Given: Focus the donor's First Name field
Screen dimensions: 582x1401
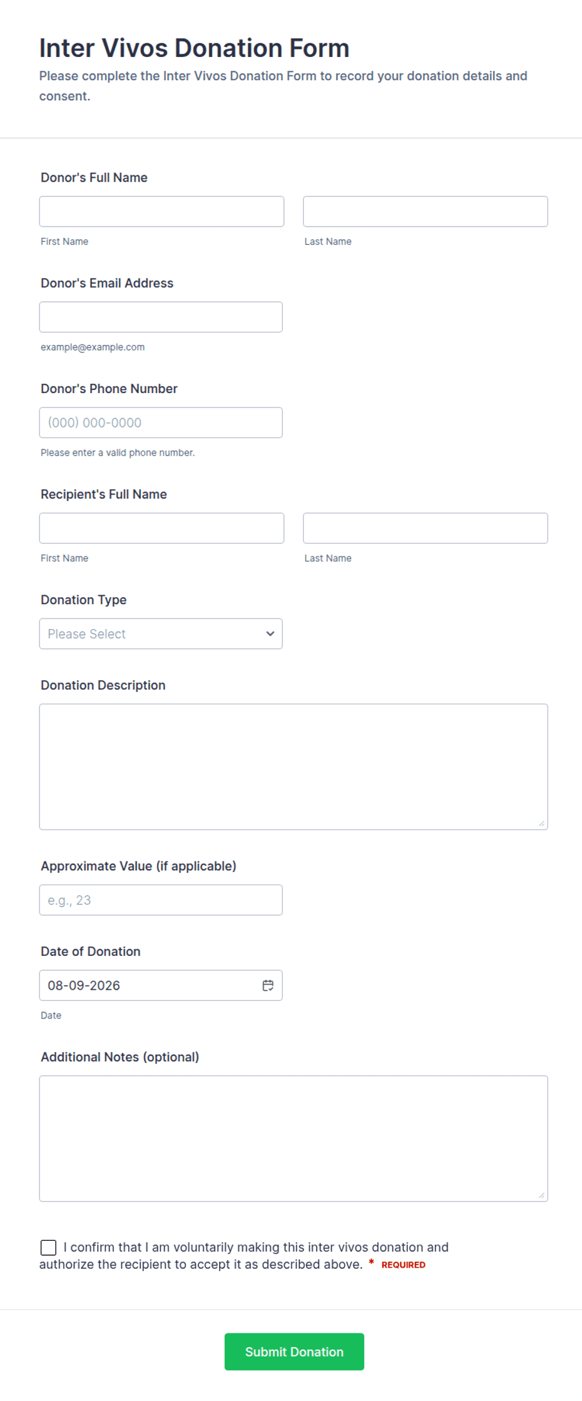Looking at the screenshot, I should (161, 212).
